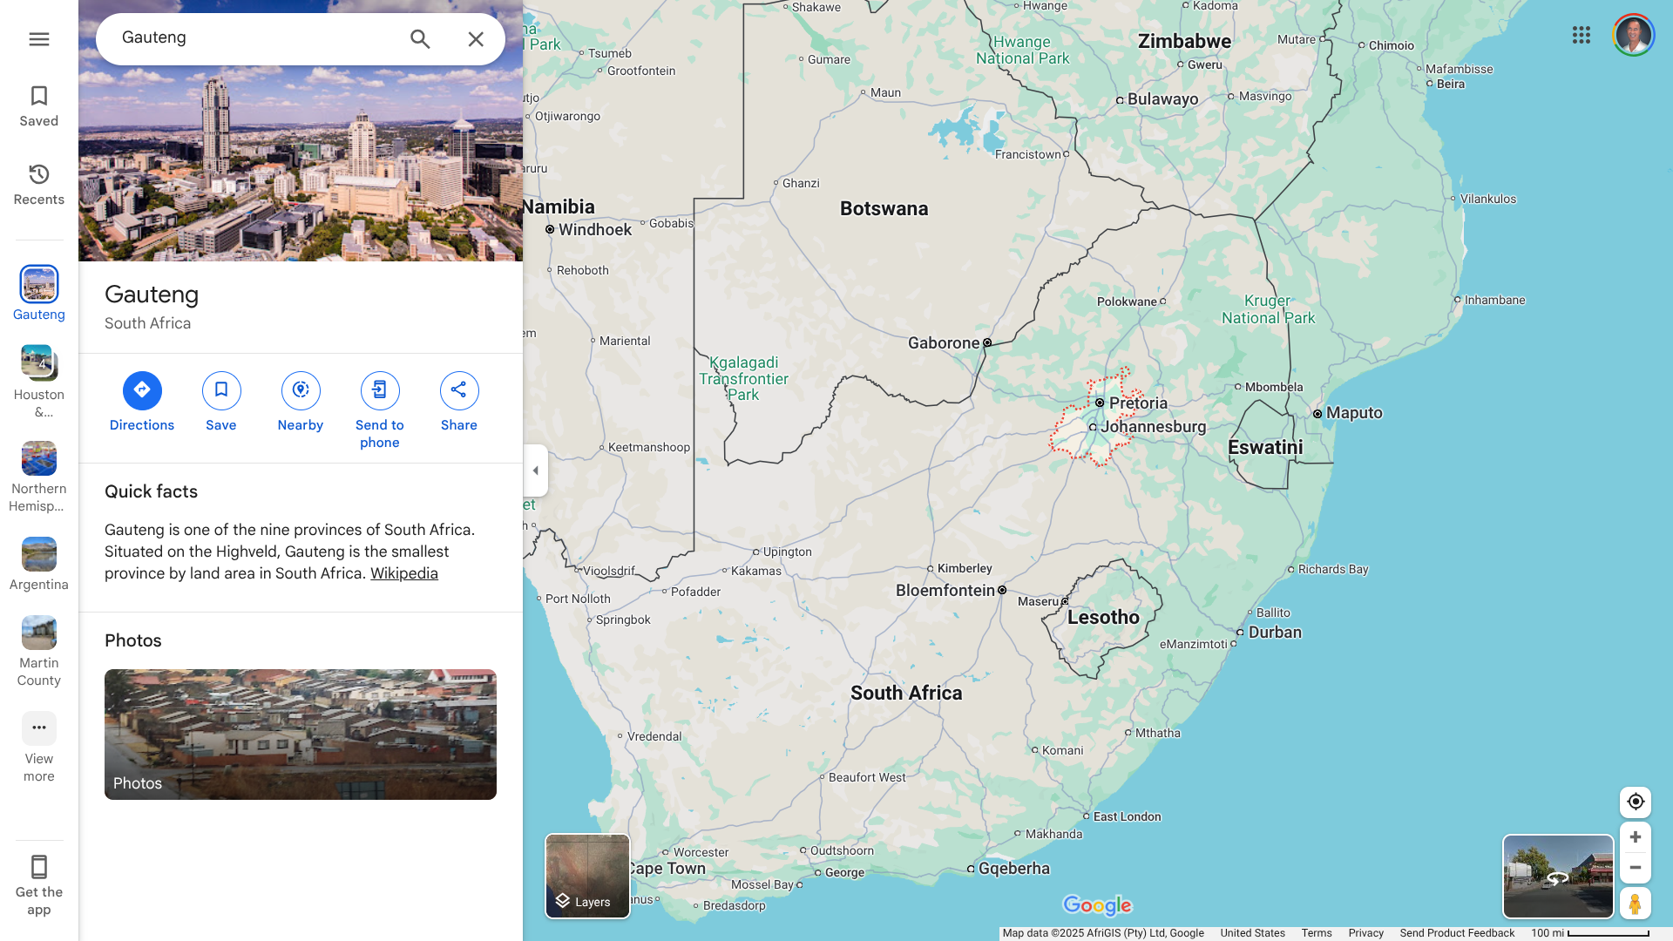Open Recents history in the sidebar
Screen dimensions: 1673x941
(x=39, y=185)
